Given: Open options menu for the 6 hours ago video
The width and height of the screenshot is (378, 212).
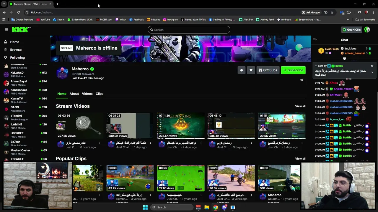Looking at the screenshot, I should [100, 143].
